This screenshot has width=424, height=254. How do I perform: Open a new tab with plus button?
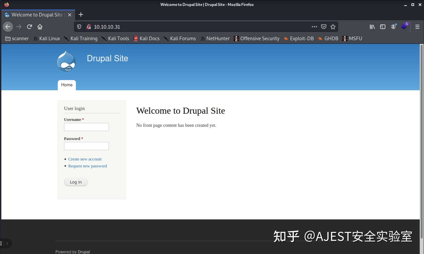coord(81,15)
